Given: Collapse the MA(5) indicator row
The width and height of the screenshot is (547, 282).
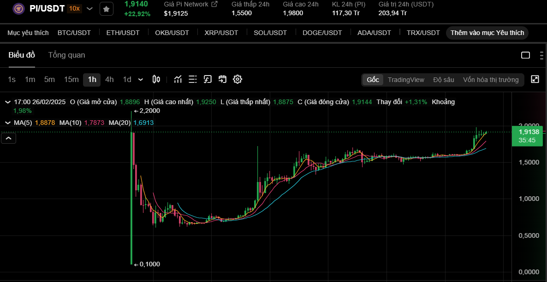Looking at the screenshot, I should click(7, 123).
